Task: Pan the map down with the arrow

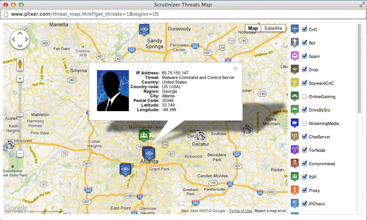Action: point(20,46)
